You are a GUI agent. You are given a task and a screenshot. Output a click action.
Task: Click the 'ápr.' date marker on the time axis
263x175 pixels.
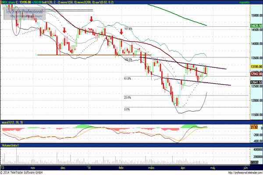pos(183,168)
